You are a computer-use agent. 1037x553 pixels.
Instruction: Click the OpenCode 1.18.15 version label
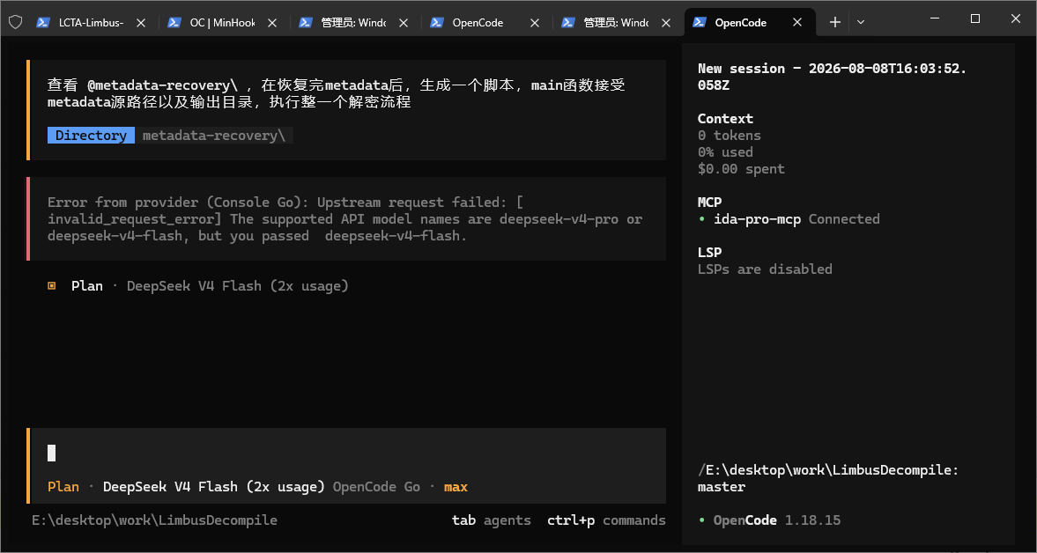pyautogui.click(x=776, y=520)
